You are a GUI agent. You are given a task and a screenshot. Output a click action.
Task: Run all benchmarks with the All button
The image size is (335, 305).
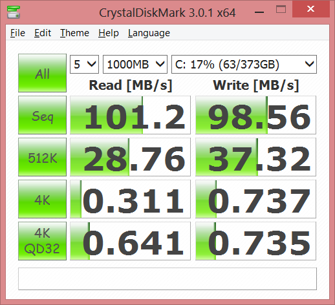[x=42, y=73]
